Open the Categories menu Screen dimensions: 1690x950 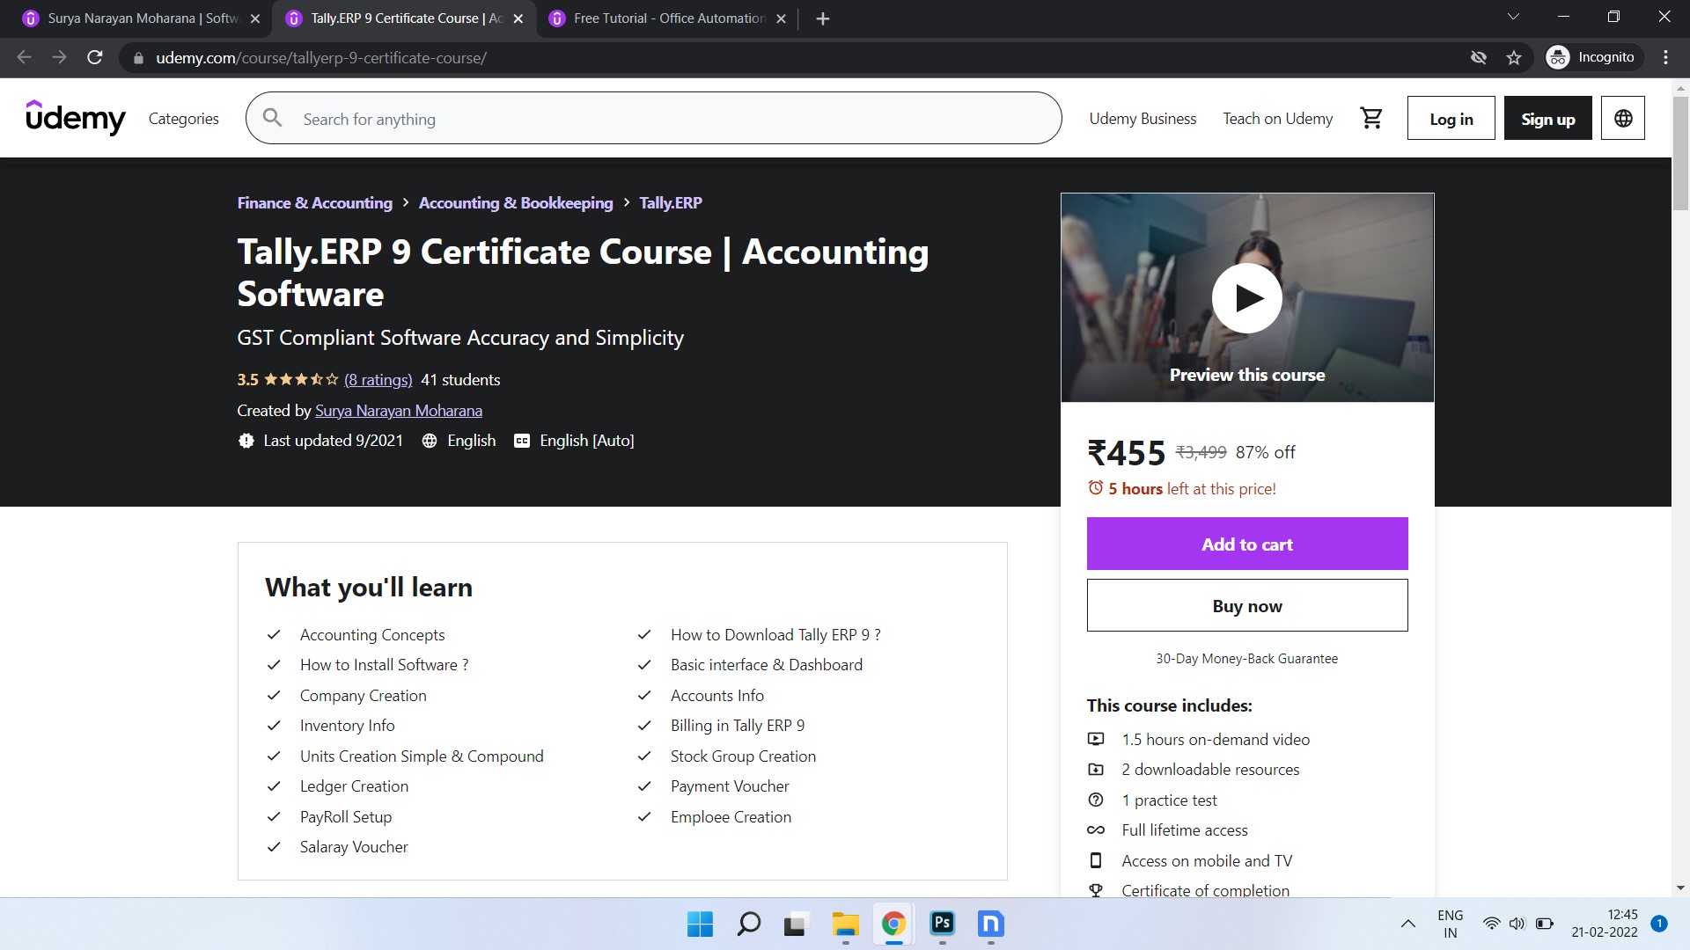point(183,119)
